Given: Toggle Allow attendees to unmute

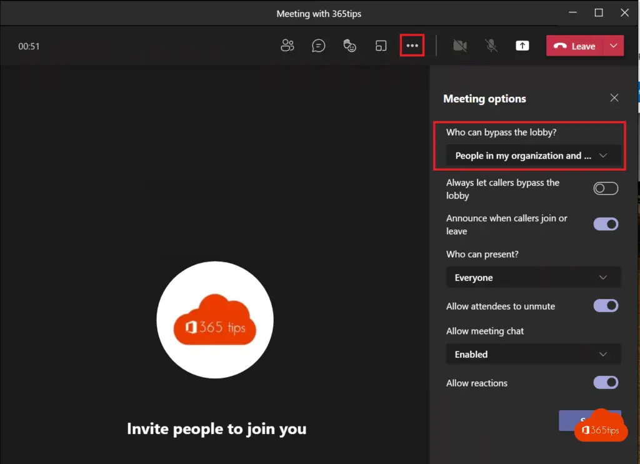Looking at the screenshot, I should coord(605,306).
